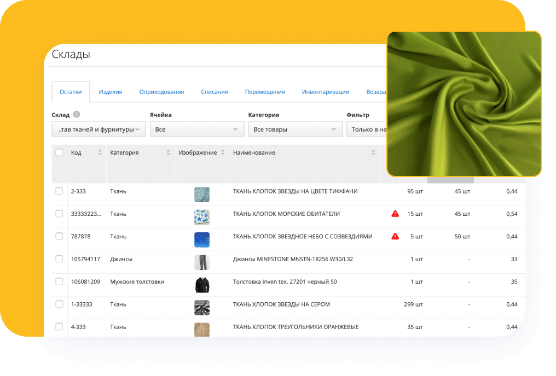The image size is (556, 376).
Task: Open Категория dropdown showing Все товары
Action: 295,130
